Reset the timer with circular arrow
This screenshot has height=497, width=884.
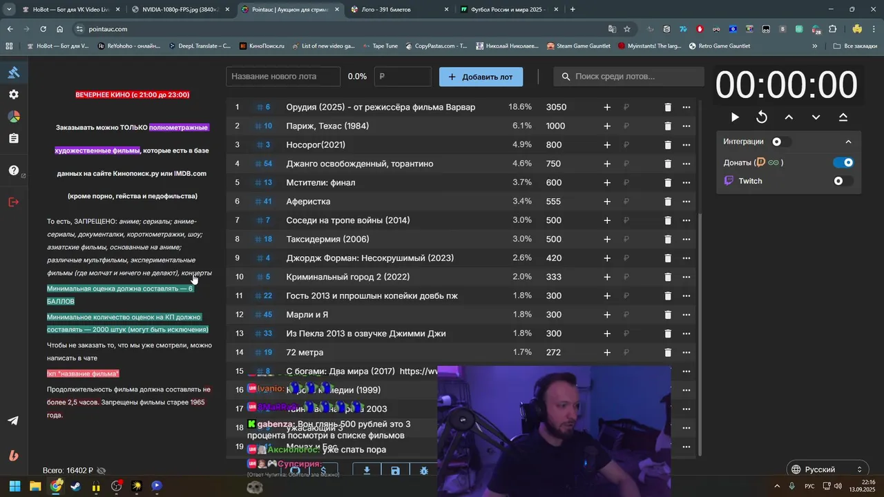762,117
